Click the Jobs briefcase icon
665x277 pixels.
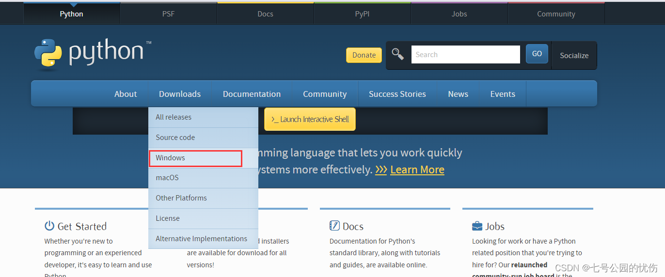coord(477,226)
